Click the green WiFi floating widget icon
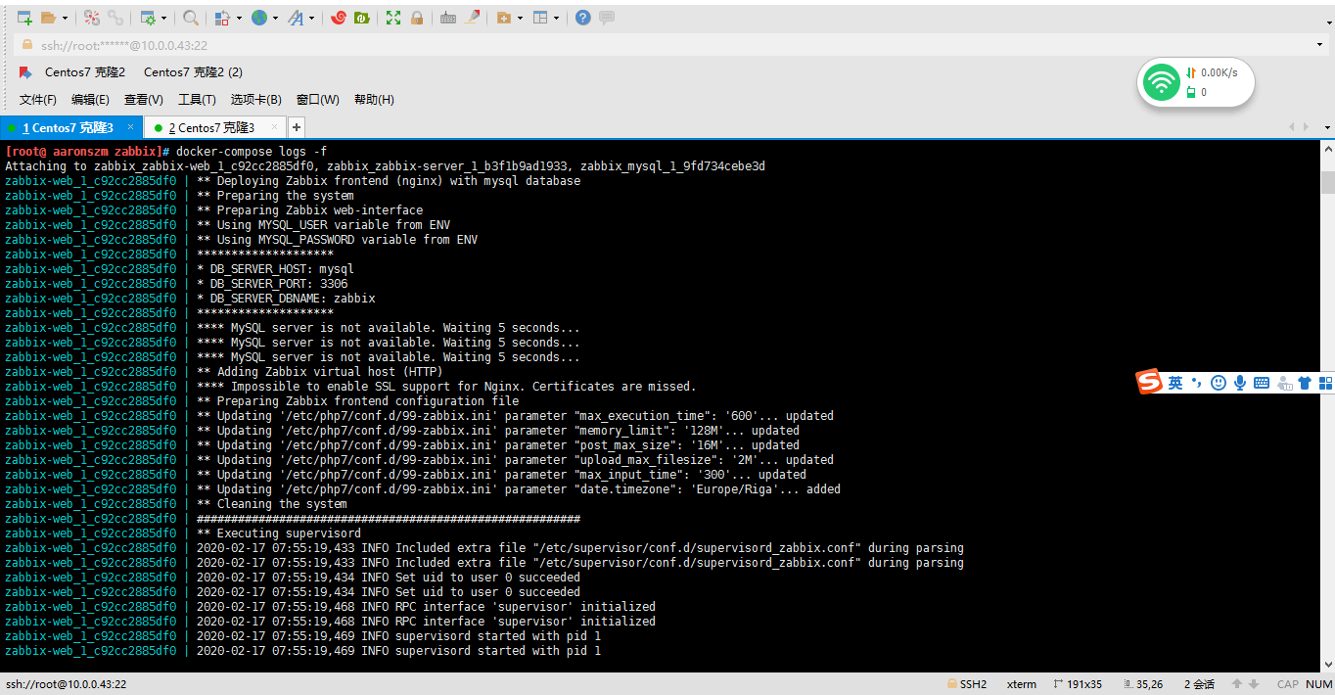The image size is (1335, 695). [1162, 82]
